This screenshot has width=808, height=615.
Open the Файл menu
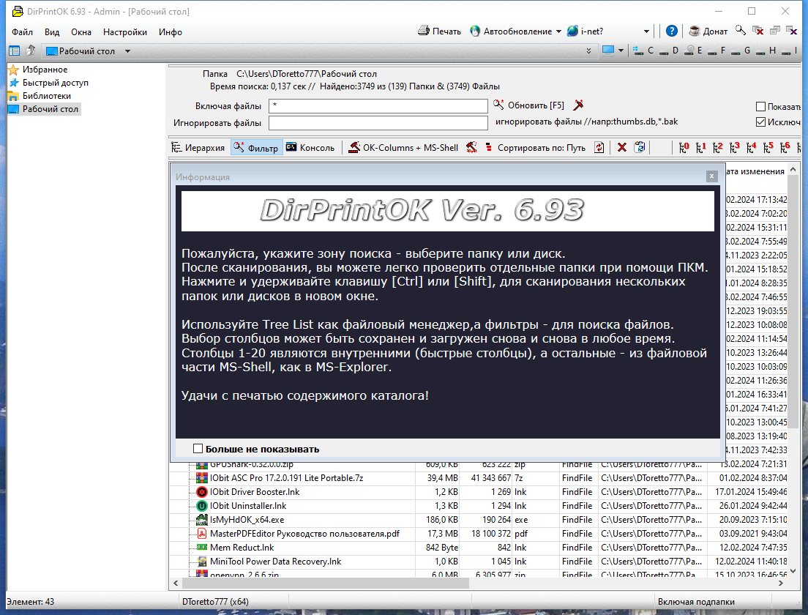click(x=22, y=32)
